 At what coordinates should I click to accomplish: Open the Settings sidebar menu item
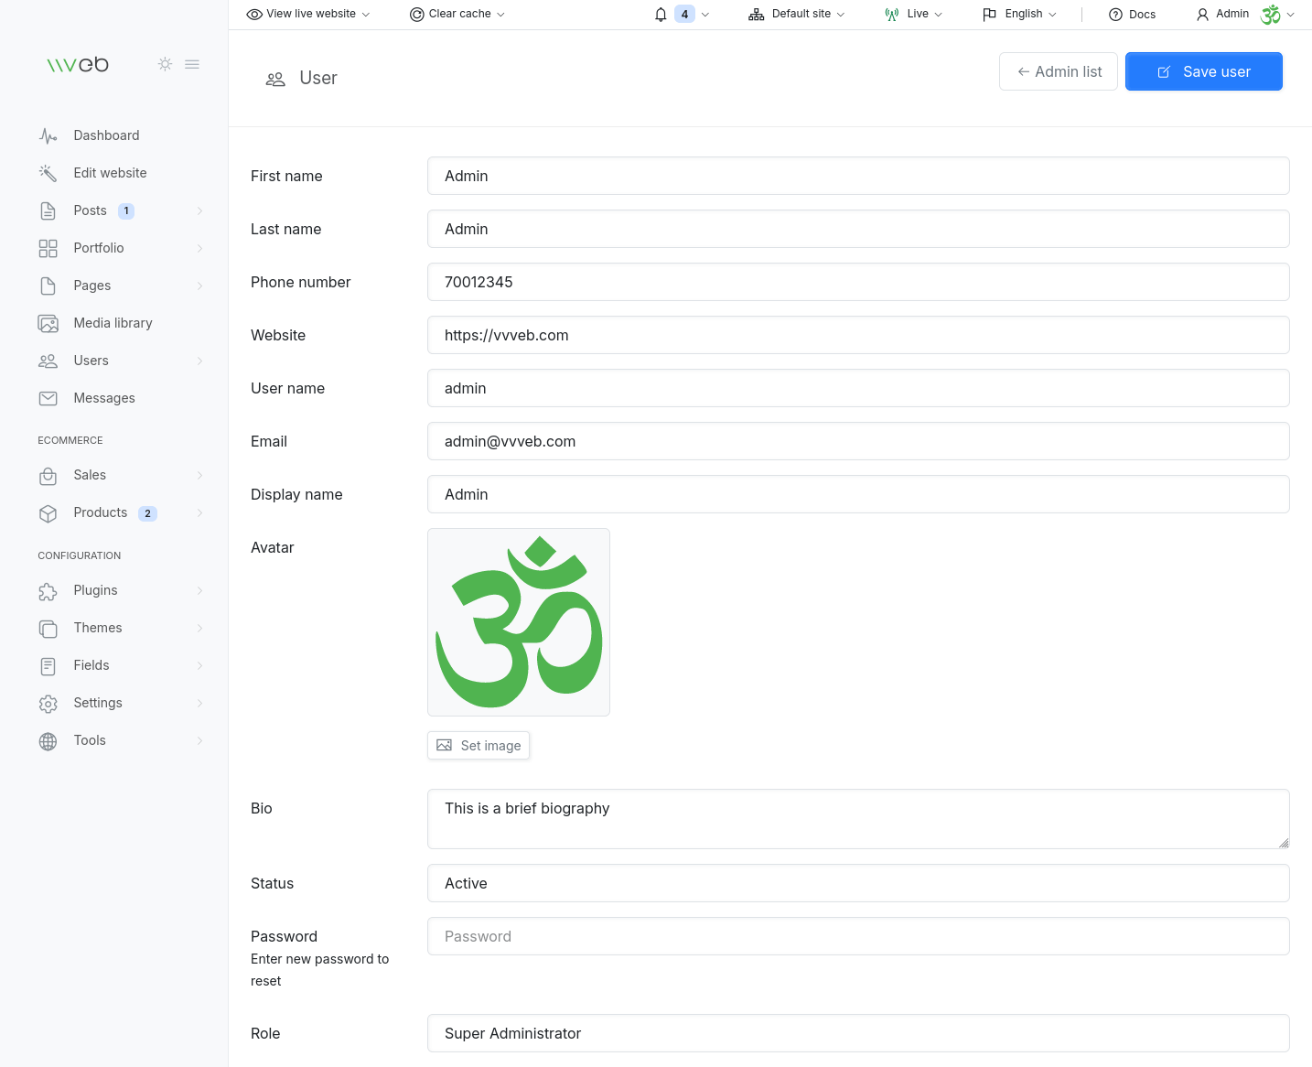coord(98,703)
